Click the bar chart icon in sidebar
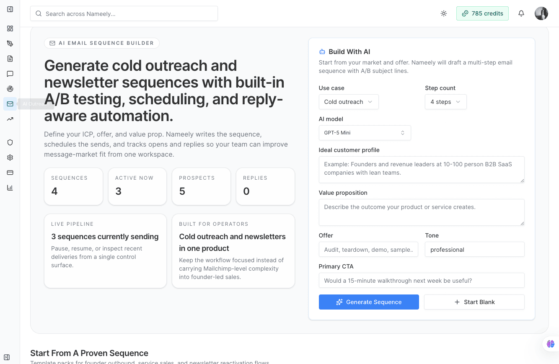This screenshot has height=364, width=559. (x=10, y=187)
